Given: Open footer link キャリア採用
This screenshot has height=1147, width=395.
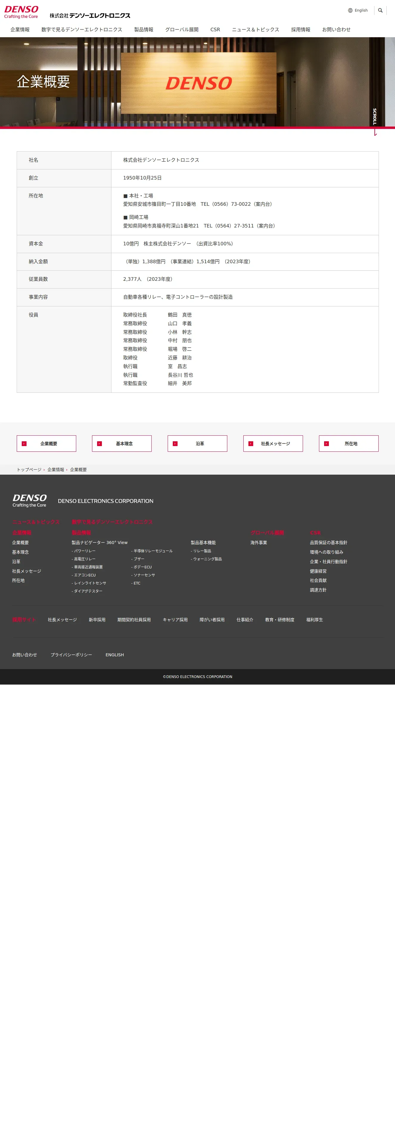Looking at the screenshot, I should [175, 619].
